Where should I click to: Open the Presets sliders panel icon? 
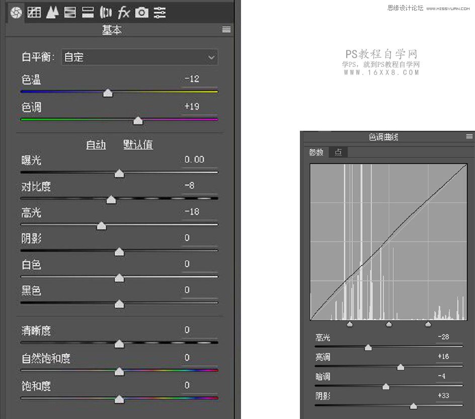(x=160, y=13)
